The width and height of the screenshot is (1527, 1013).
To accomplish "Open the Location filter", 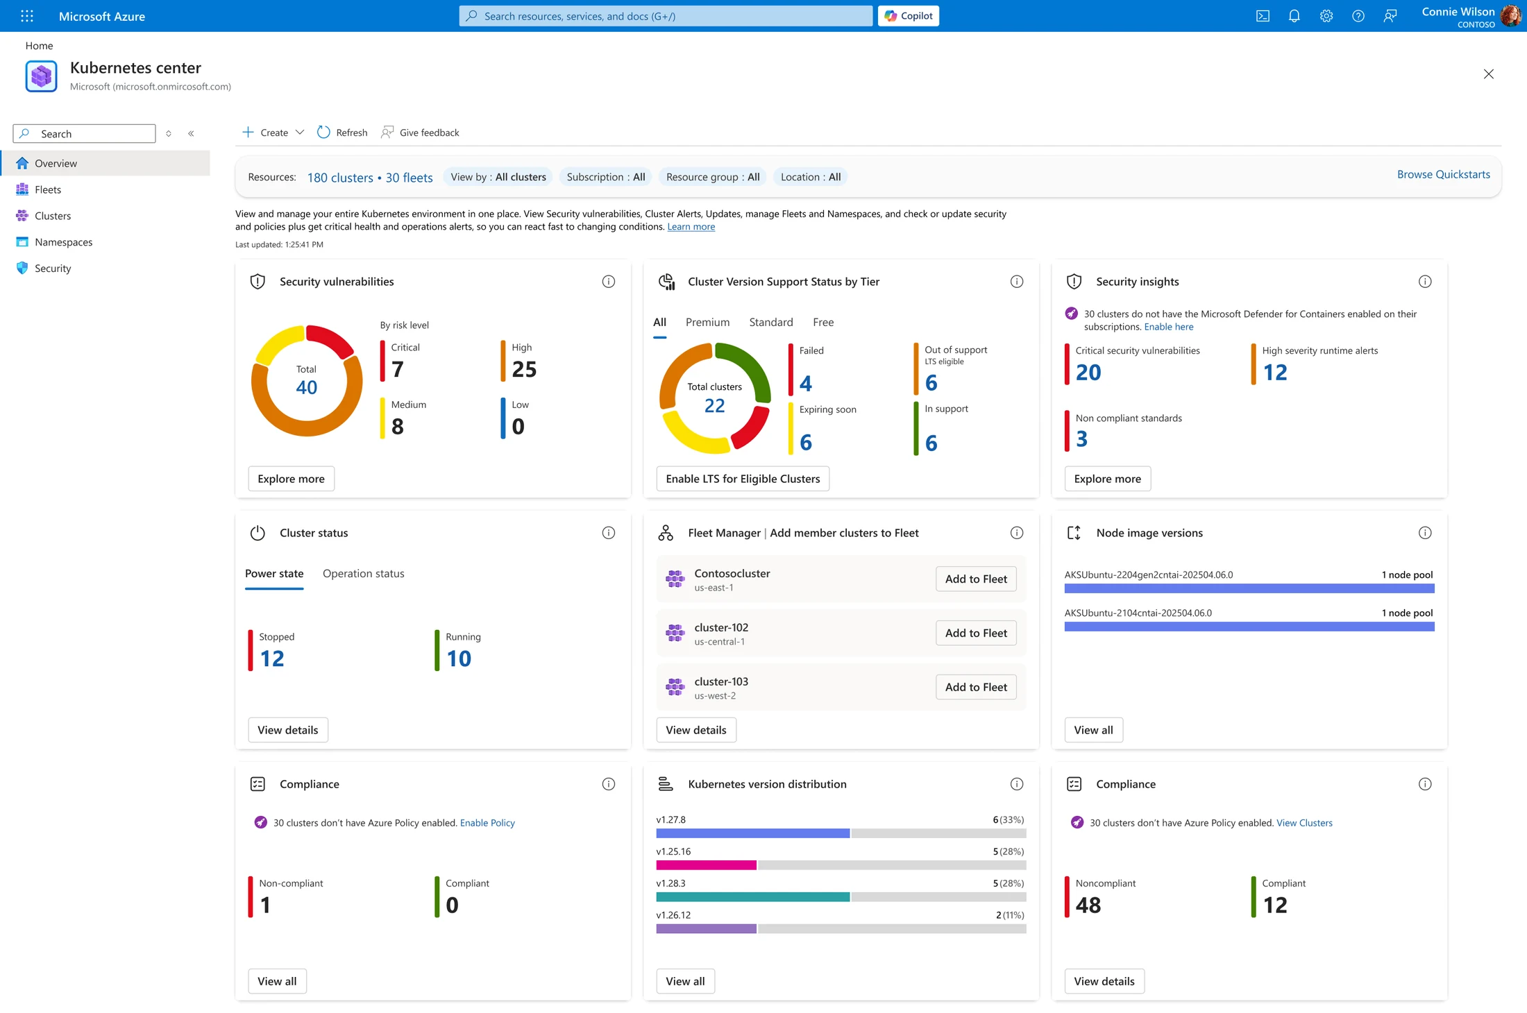I will click(811, 177).
